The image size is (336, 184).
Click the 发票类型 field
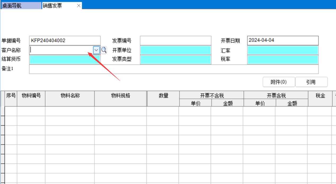coord(176,60)
